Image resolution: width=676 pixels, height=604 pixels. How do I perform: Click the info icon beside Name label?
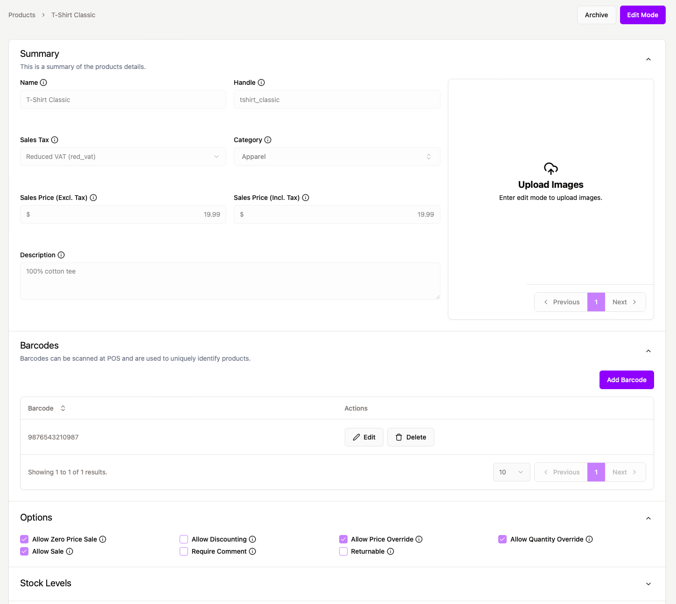coord(43,82)
